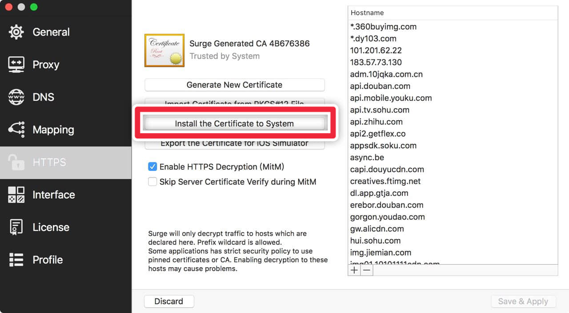Click the Hostname column header
The width and height of the screenshot is (569, 313).
click(x=453, y=13)
